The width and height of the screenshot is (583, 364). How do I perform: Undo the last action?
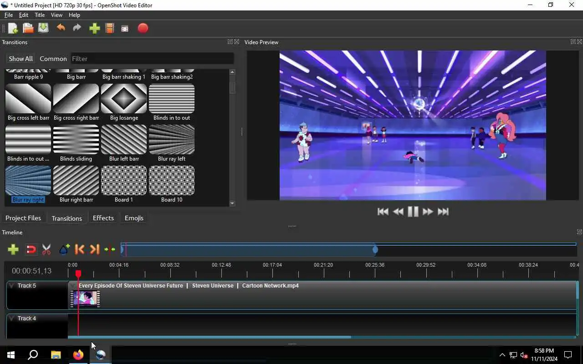[x=61, y=28]
